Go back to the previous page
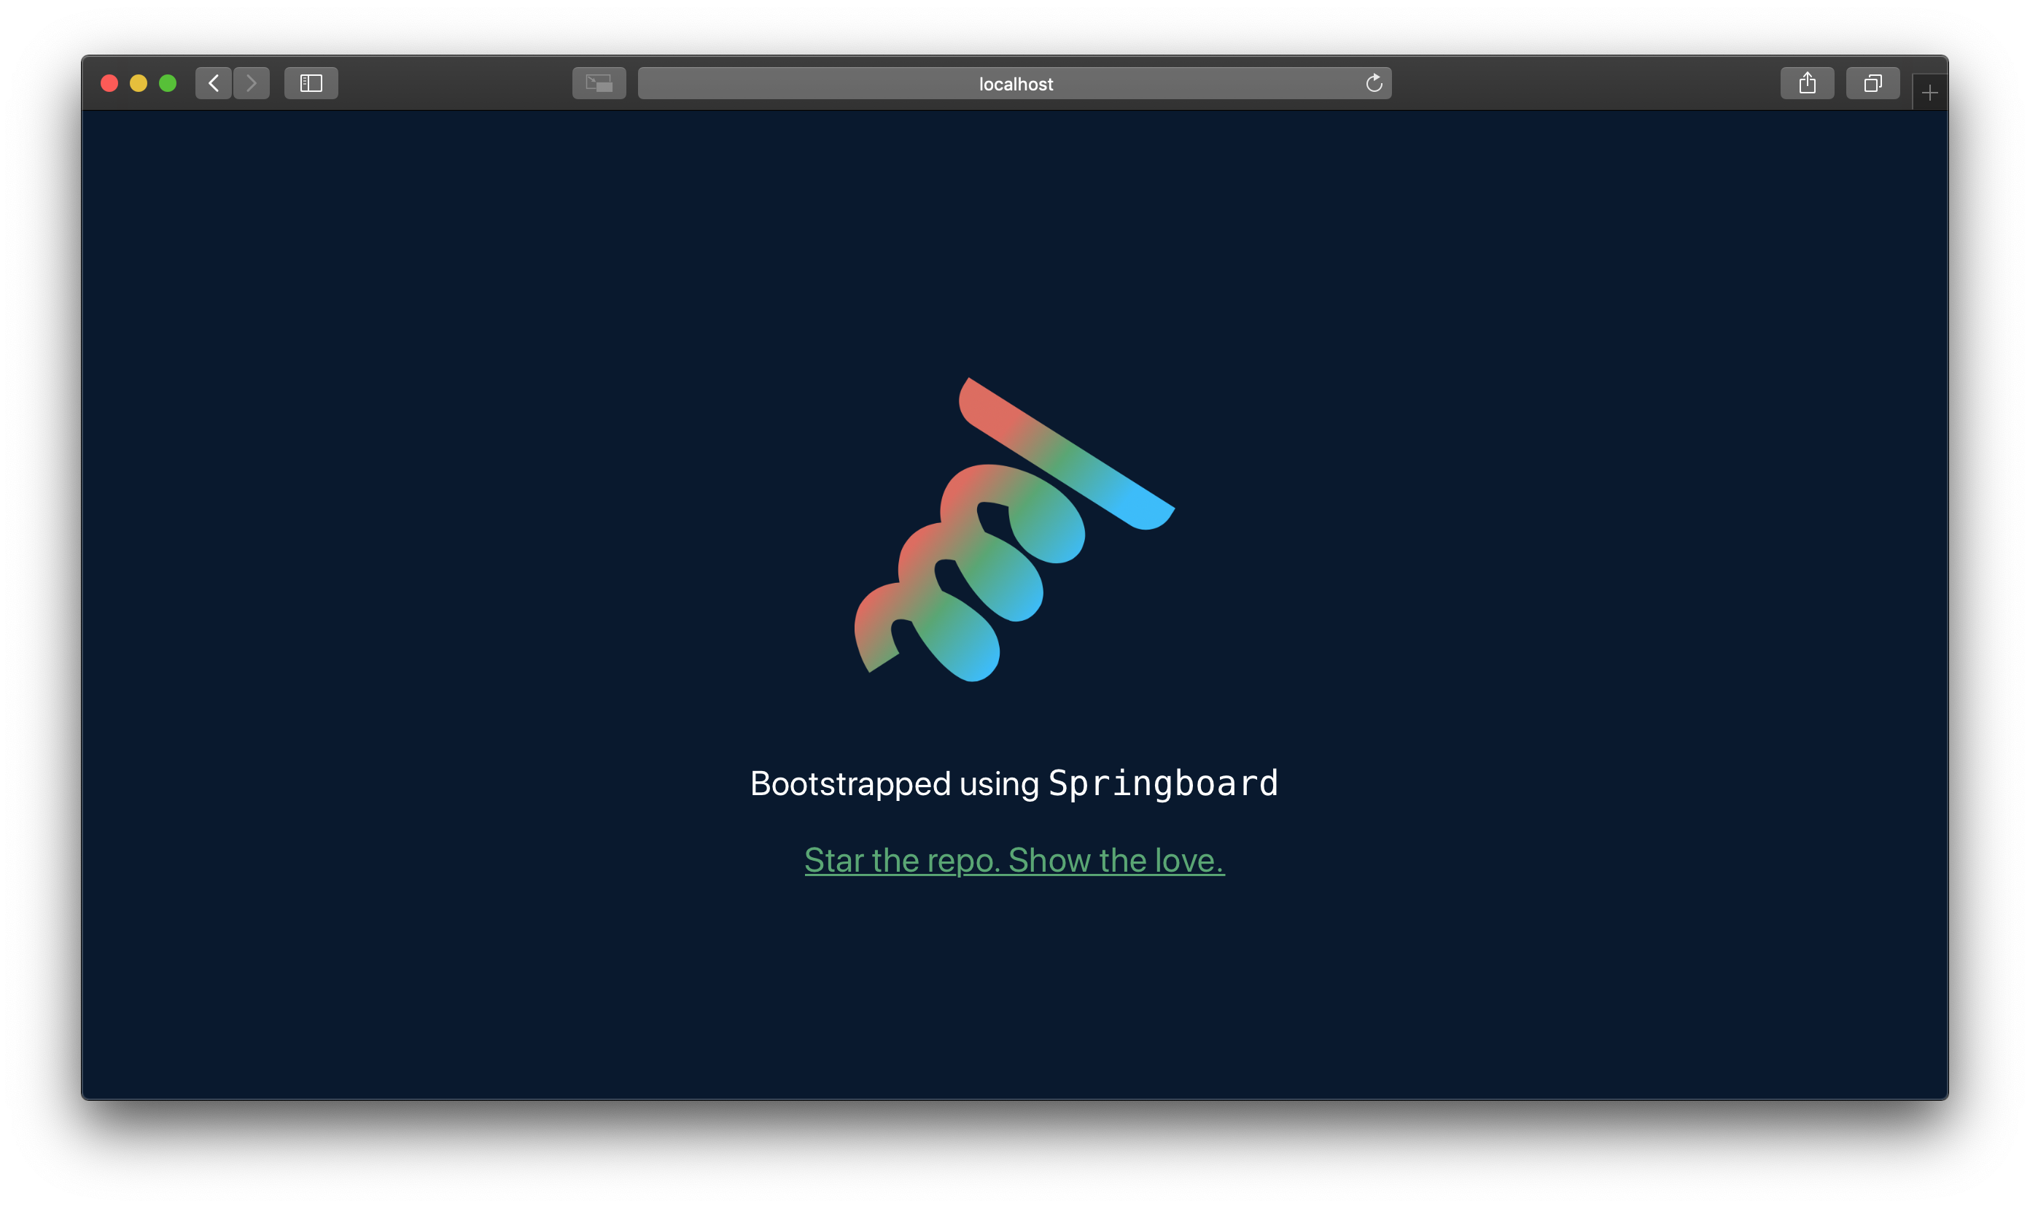The image size is (2030, 1208). point(213,83)
